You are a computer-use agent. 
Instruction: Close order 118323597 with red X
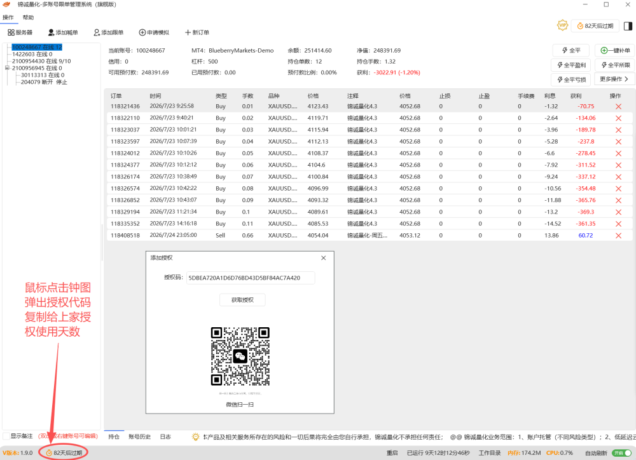tap(618, 142)
